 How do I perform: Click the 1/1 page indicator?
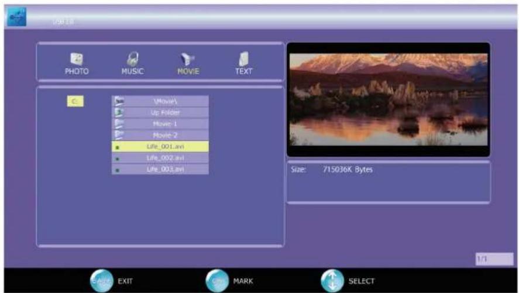[x=494, y=259]
